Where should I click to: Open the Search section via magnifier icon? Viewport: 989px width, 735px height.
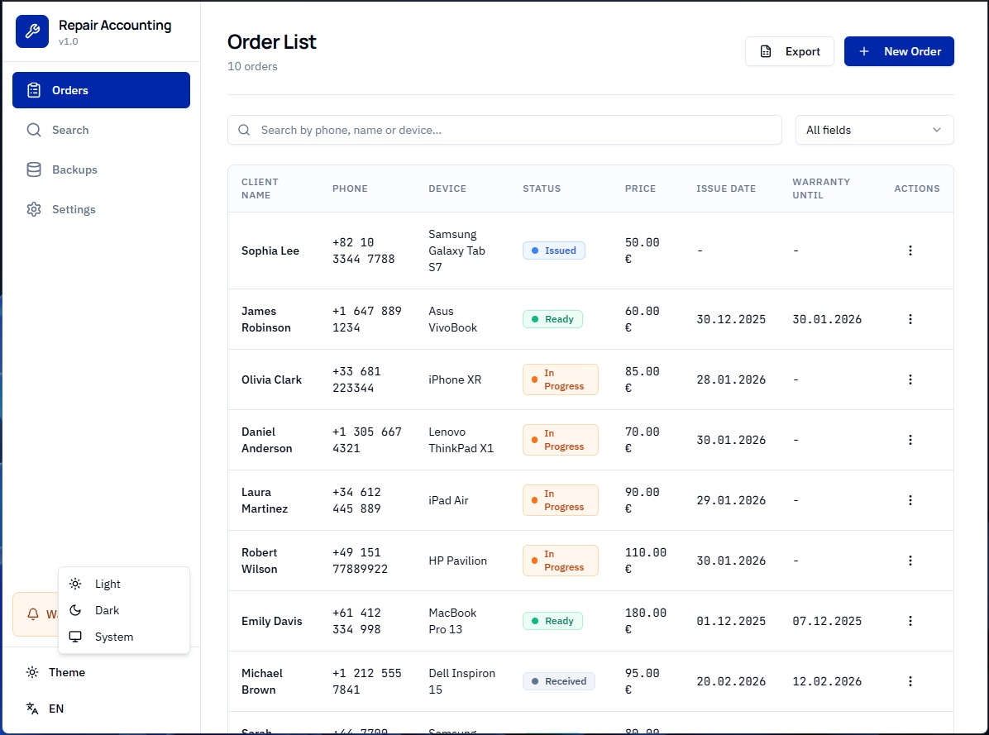click(33, 130)
